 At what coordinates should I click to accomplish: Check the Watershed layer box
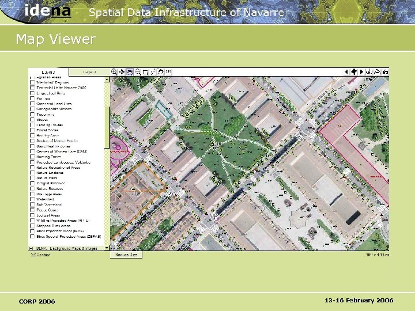32,199
